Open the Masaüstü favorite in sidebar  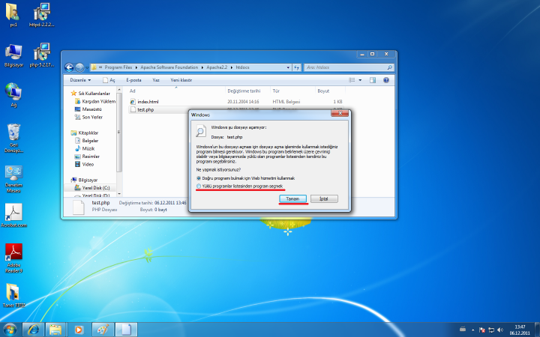pyautogui.click(x=92, y=109)
